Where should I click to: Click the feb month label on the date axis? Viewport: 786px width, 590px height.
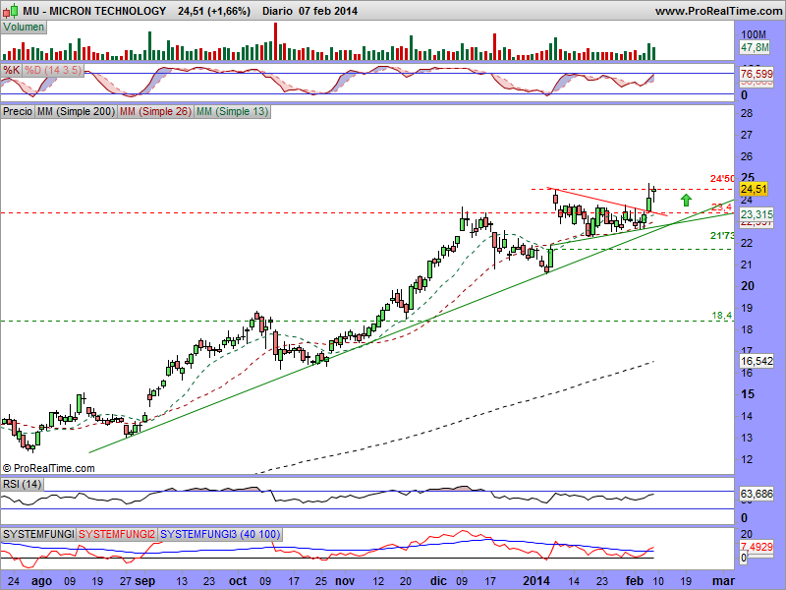(635, 581)
